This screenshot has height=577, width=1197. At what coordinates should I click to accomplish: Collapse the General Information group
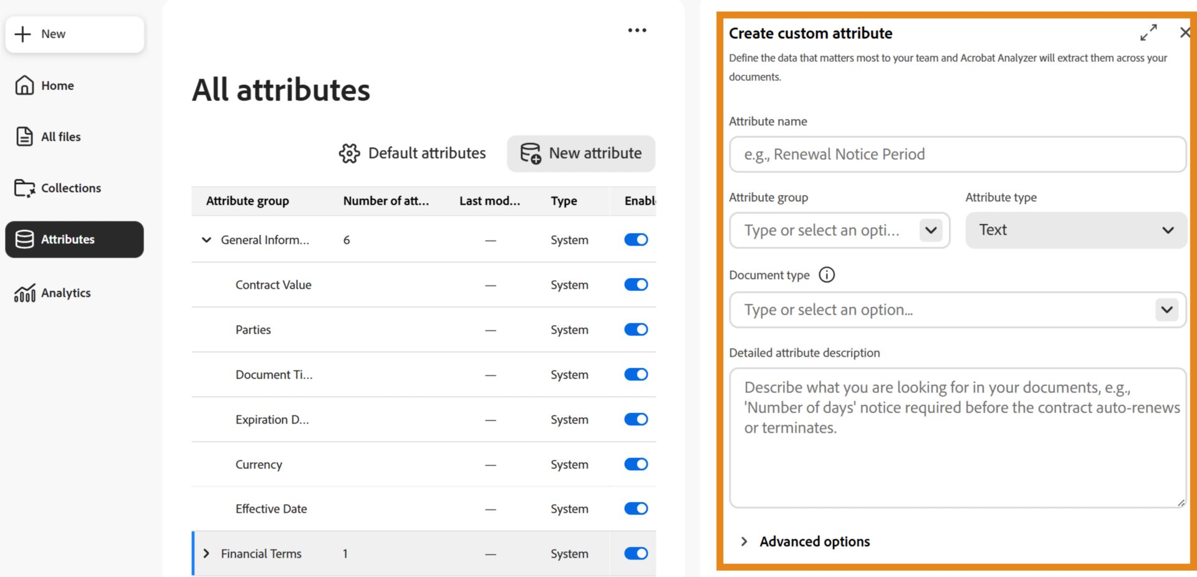point(206,240)
